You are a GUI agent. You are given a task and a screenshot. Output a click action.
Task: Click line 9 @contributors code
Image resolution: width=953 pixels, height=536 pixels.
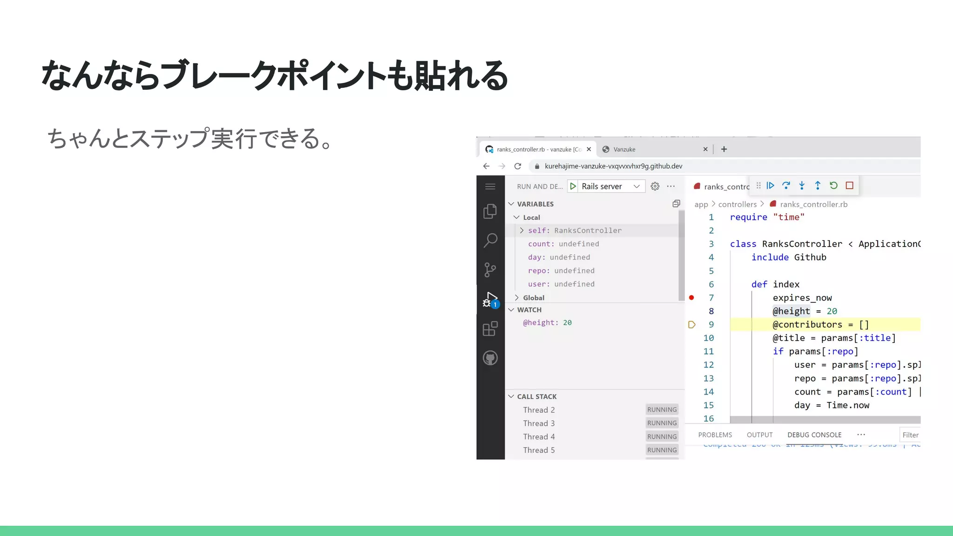(x=821, y=325)
